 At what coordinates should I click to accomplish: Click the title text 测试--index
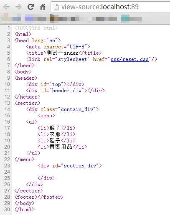click(62, 53)
